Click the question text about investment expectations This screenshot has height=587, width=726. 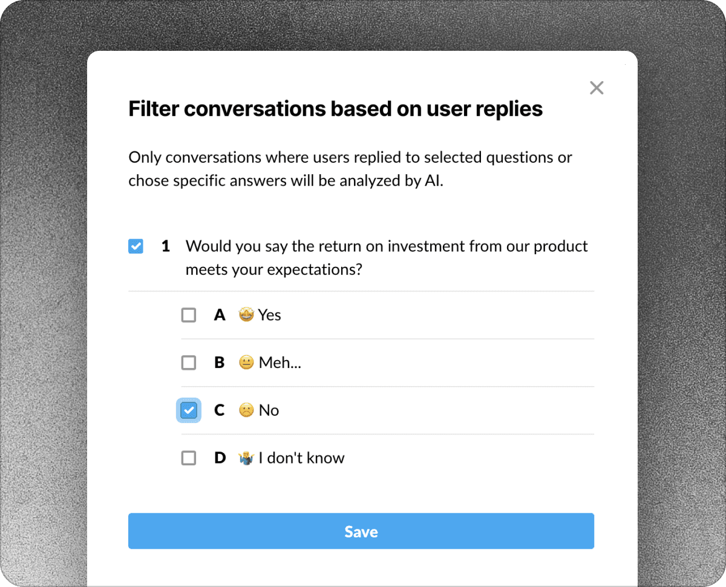pos(387,257)
